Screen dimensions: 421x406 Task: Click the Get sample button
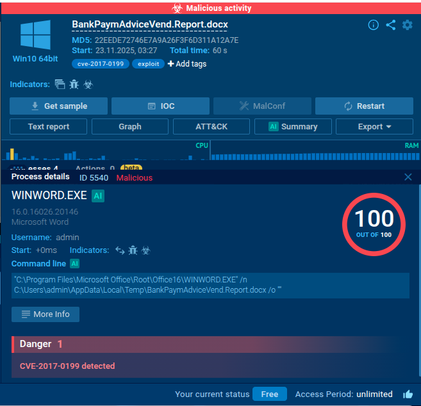pos(58,106)
